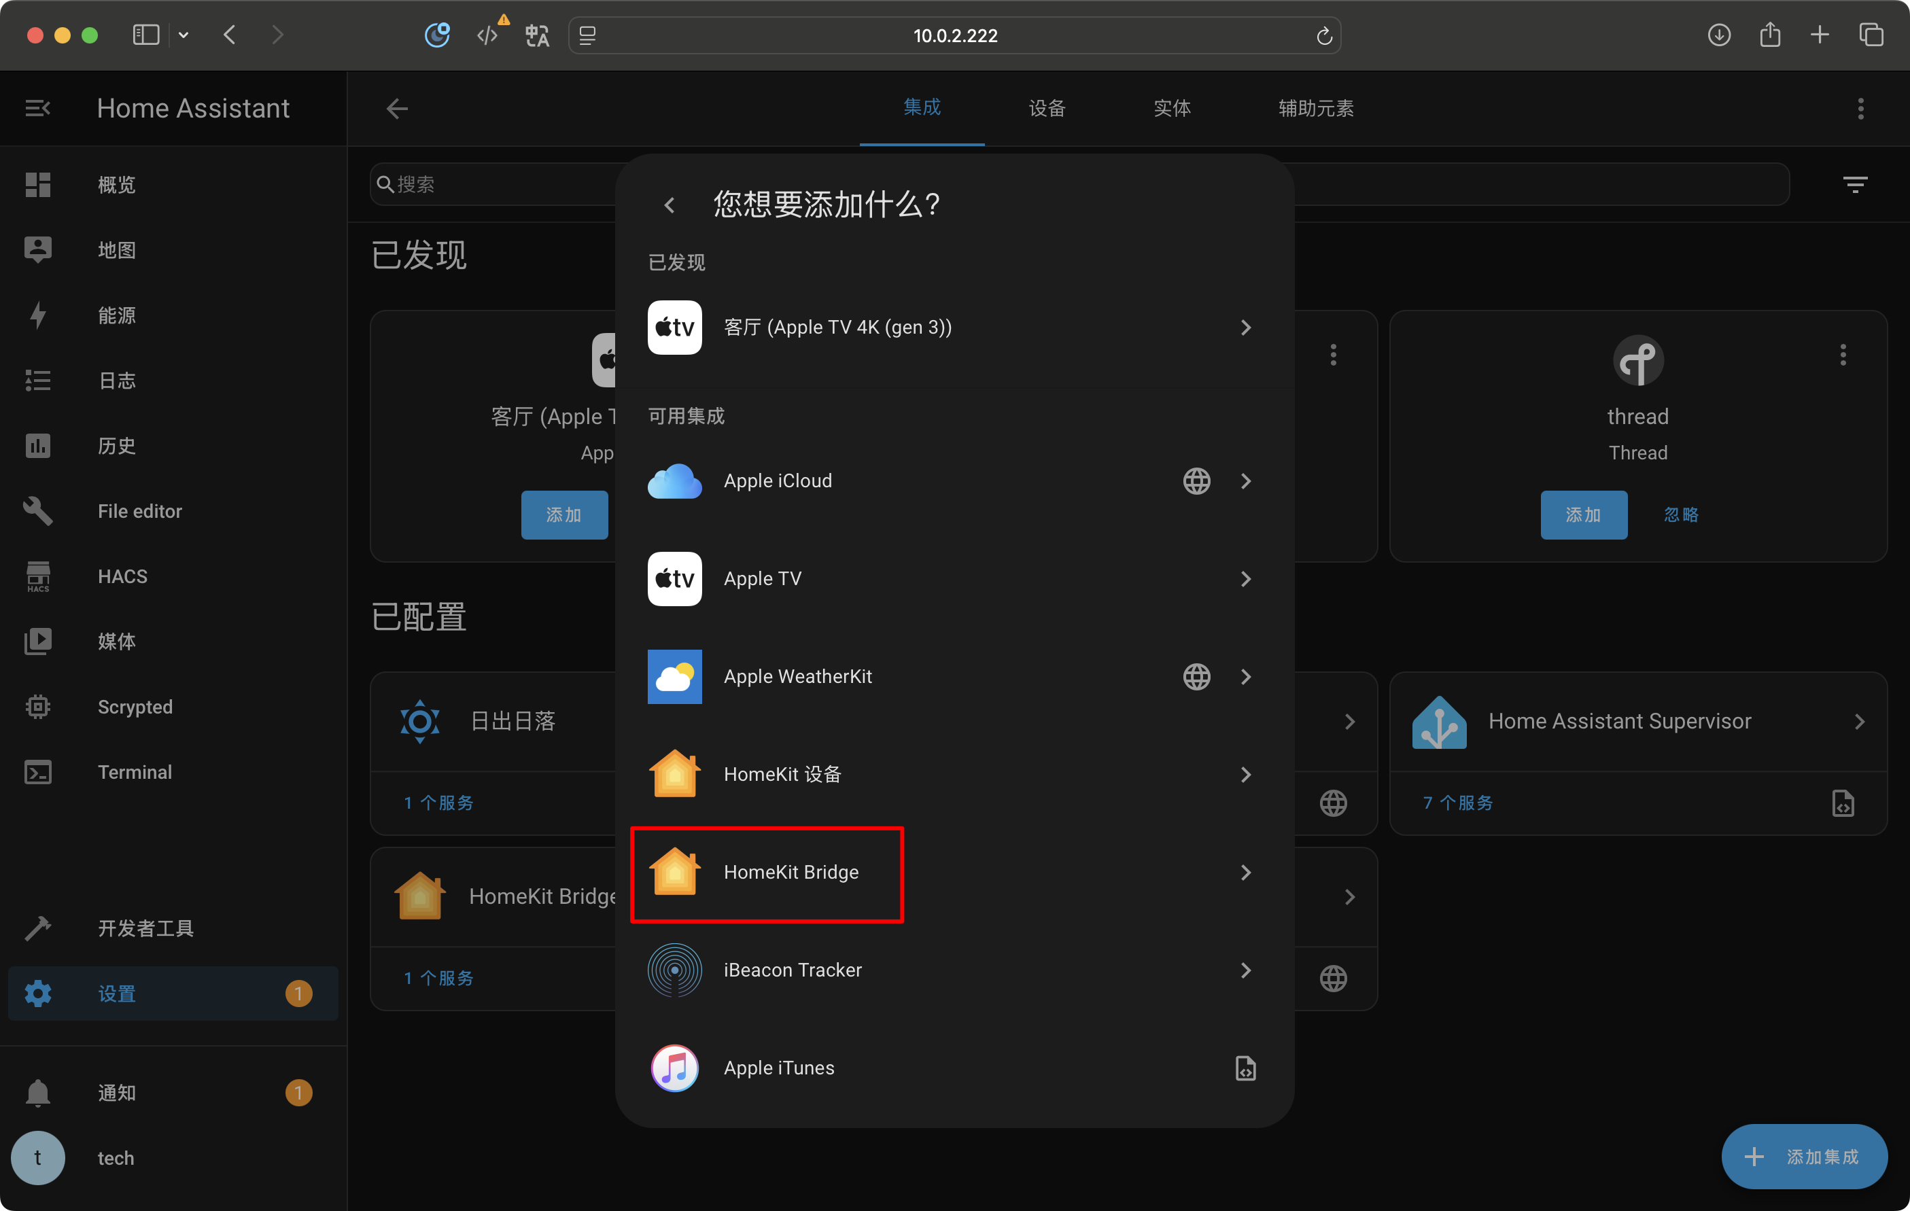Open the 历史 history chart icon
Image resolution: width=1910 pixels, height=1211 pixels.
pyautogui.click(x=37, y=446)
